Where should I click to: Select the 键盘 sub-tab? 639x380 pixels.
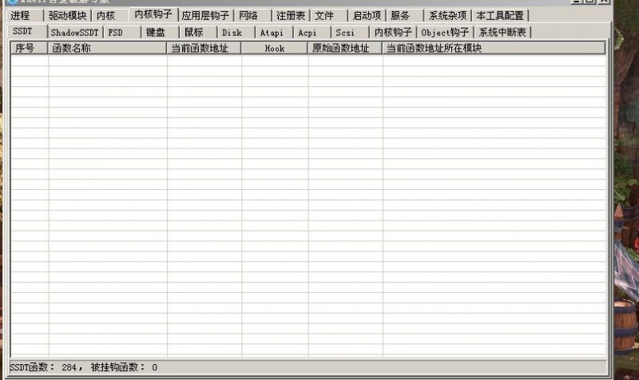(161, 33)
